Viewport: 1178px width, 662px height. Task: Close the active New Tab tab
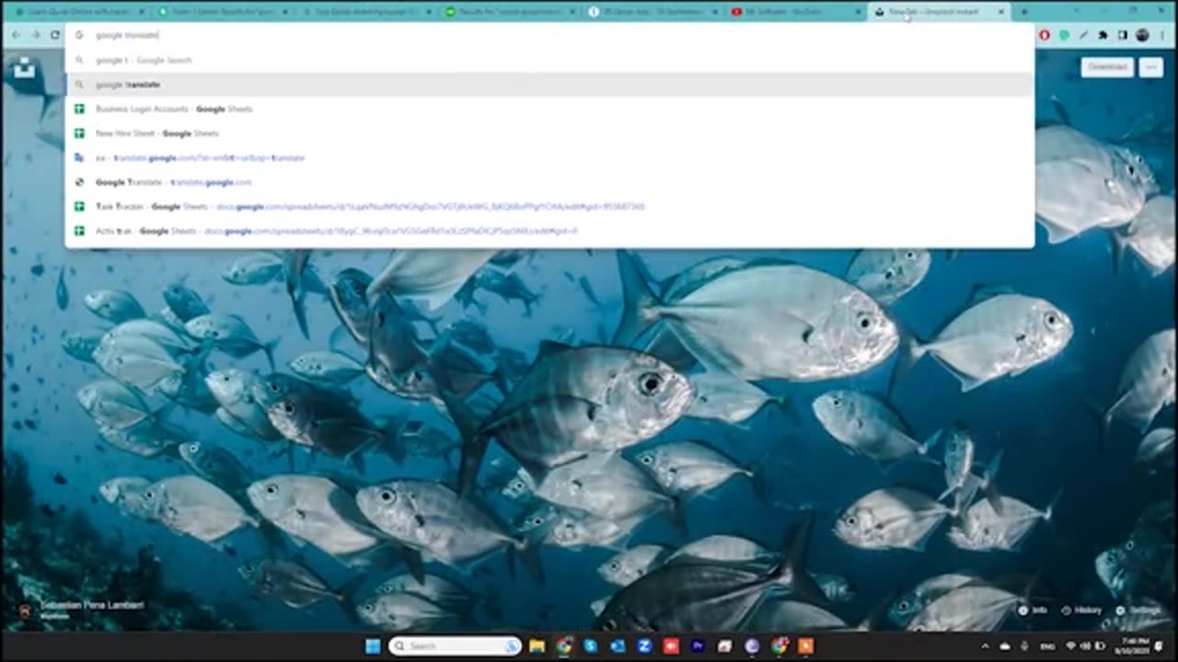tap(1001, 11)
